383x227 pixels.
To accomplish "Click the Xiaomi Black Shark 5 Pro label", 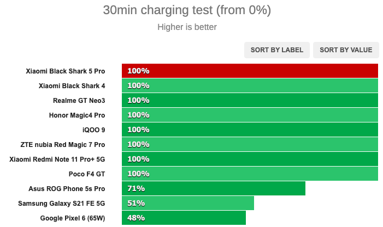I will point(66,71).
